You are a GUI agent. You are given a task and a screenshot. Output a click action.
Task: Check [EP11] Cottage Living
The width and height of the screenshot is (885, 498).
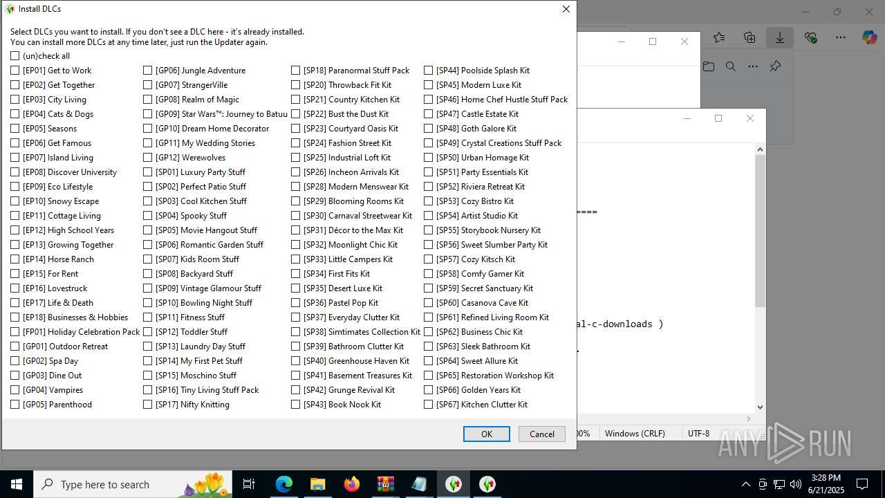(x=15, y=216)
